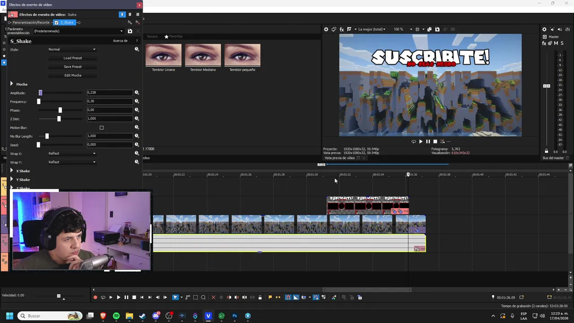The height and width of the screenshot is (323, 574).
Task: Toggle snapping magnet icon
Action: (288, 297)
